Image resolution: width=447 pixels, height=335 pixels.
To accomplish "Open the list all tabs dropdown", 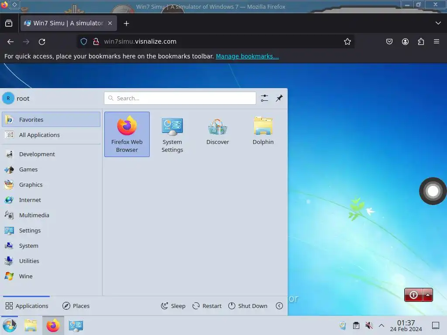I will [x=438, y=23].
